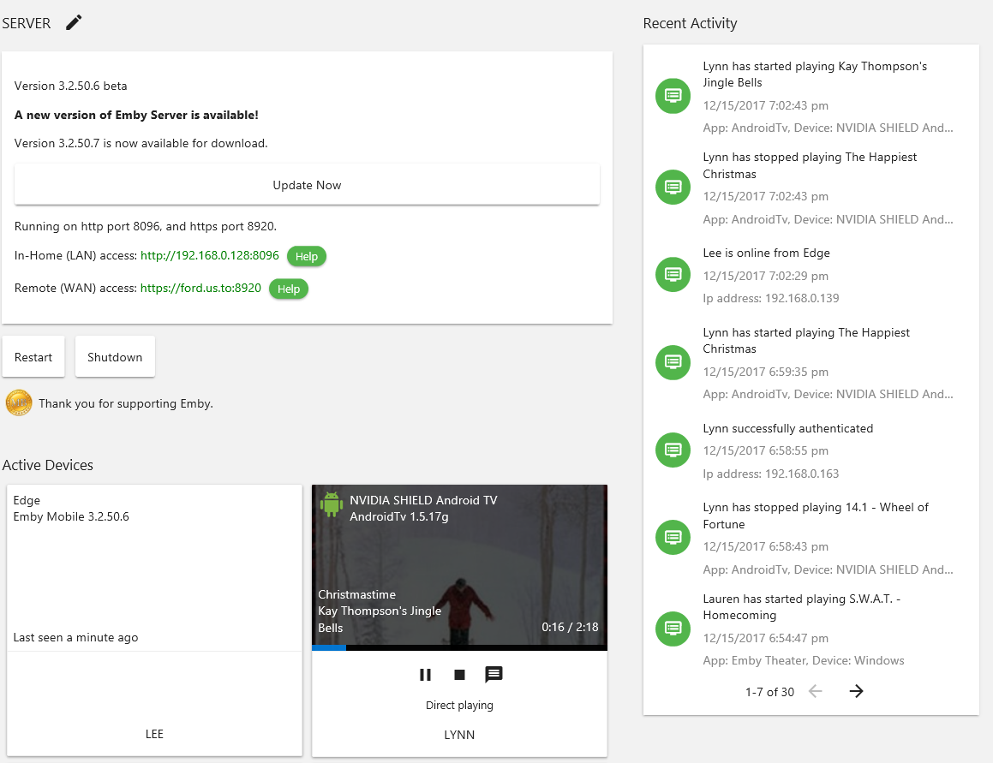Send a message to Lynn's device
Viewport: 993px width, 763px height.
[x=494, y=675]
